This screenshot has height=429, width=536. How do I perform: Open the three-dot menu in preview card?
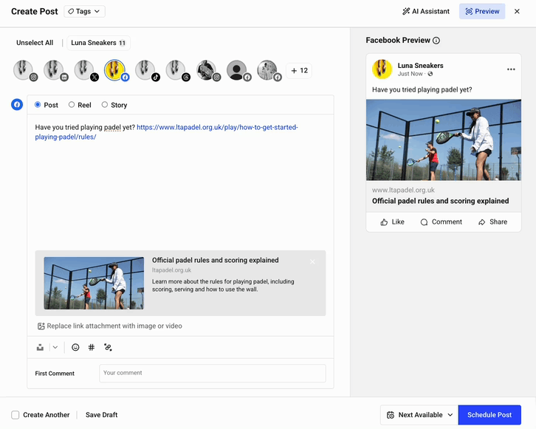coord(511,69)
